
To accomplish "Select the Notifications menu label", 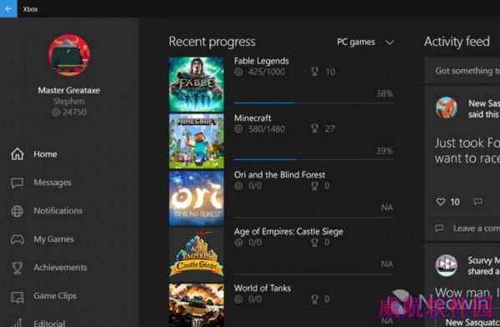I will coord(58,211).
